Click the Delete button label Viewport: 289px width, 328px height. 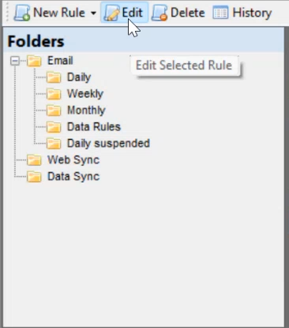[x=188, y=13]
